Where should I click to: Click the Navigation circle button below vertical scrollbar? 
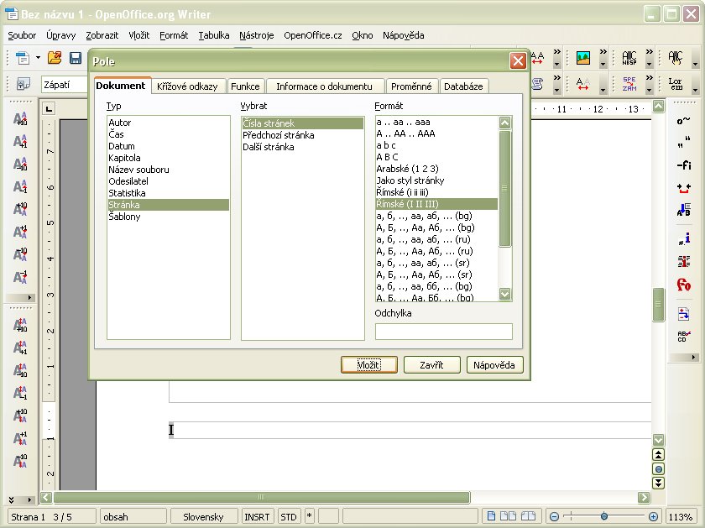tap(658, 469)
